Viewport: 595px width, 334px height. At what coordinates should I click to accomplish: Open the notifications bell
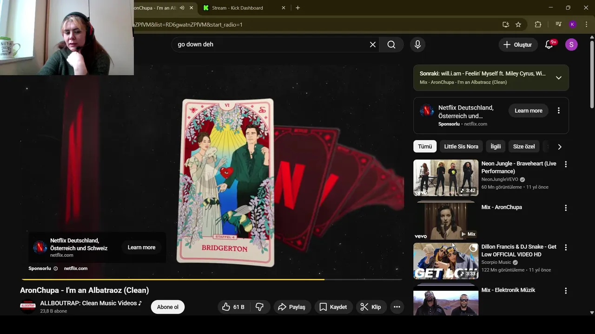click(549, 45)
